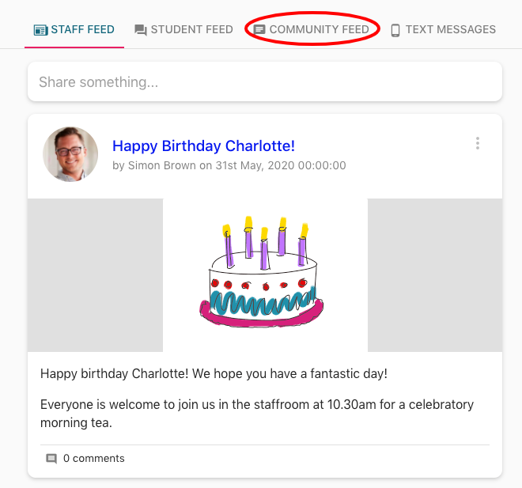Image resolution: width=522 pixels, height=488 pixels.
Task: Open the '0 comments' link
Action: [93, 459]
